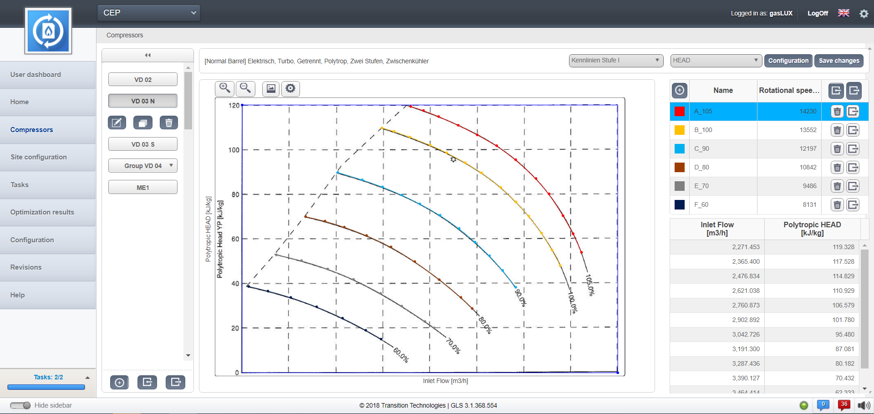Click the red A_105 color swatch

(680, 112)
